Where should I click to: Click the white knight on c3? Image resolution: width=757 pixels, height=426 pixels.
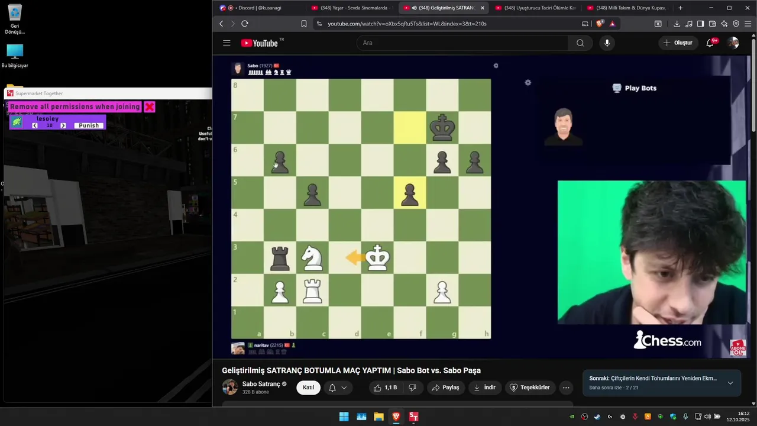[x=312, y=257]
